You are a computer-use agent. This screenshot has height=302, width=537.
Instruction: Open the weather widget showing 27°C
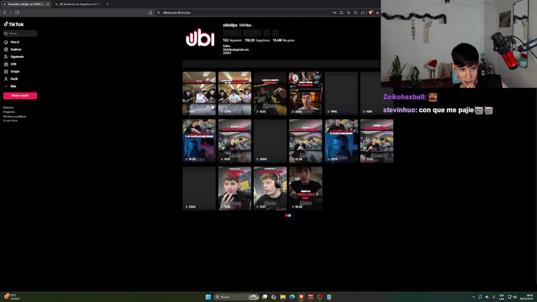click(x=12, y=297)
